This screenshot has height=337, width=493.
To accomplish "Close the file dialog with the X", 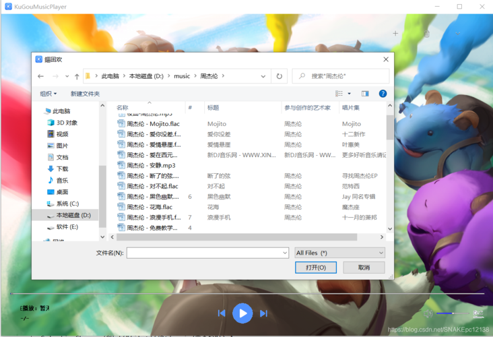I will click(x=386, y=59).
